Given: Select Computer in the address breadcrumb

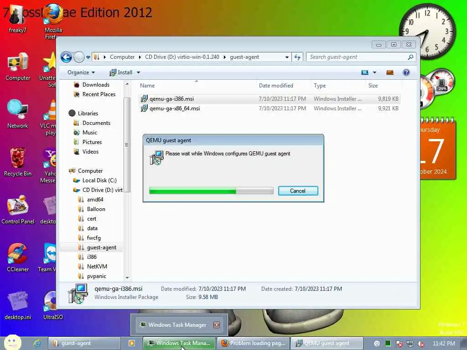Looking at the screenshot, I should pos(122,57).
